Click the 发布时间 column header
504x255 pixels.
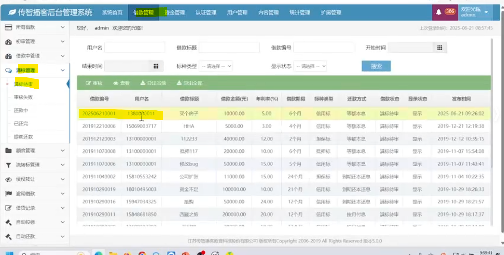[x=461, y=99]
